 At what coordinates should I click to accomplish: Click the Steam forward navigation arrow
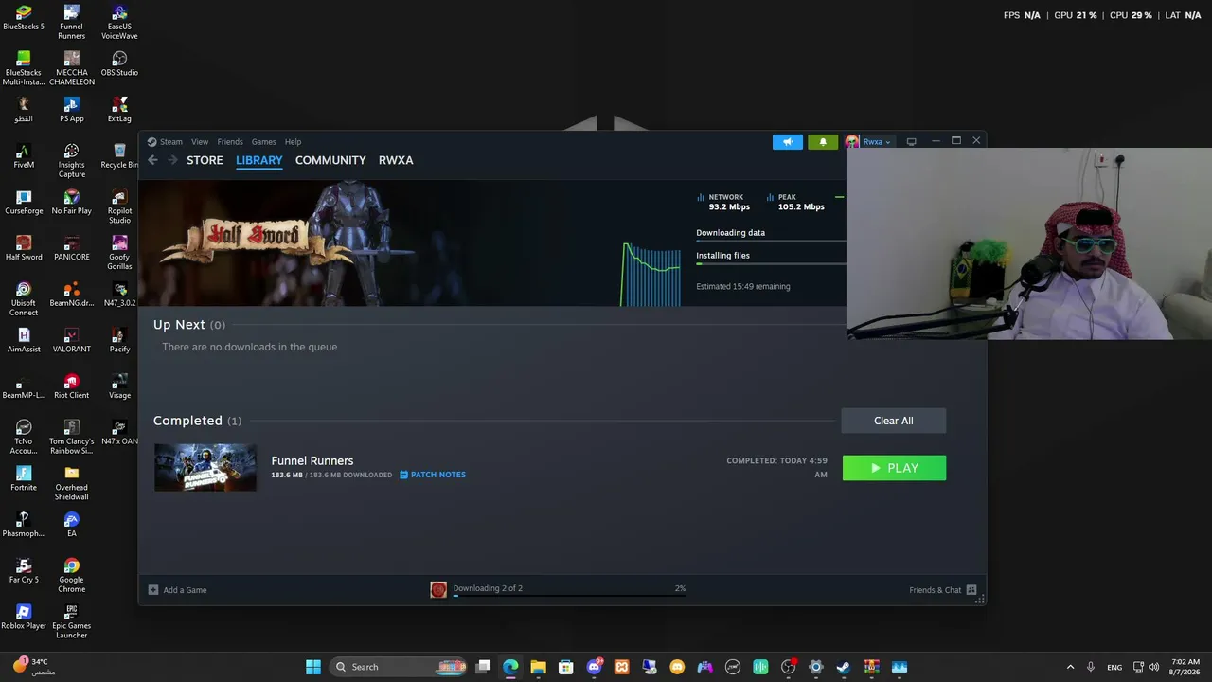coord(172,160)
